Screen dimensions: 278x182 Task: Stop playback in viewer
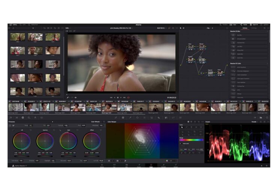[118, 97]
